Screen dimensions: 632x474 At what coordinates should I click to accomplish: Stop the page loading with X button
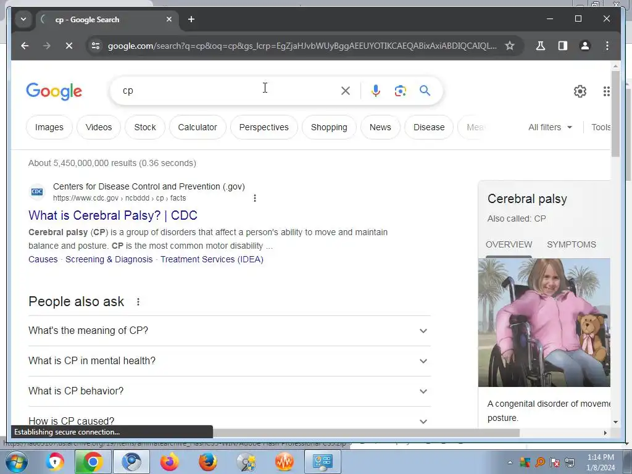[69, 46]
